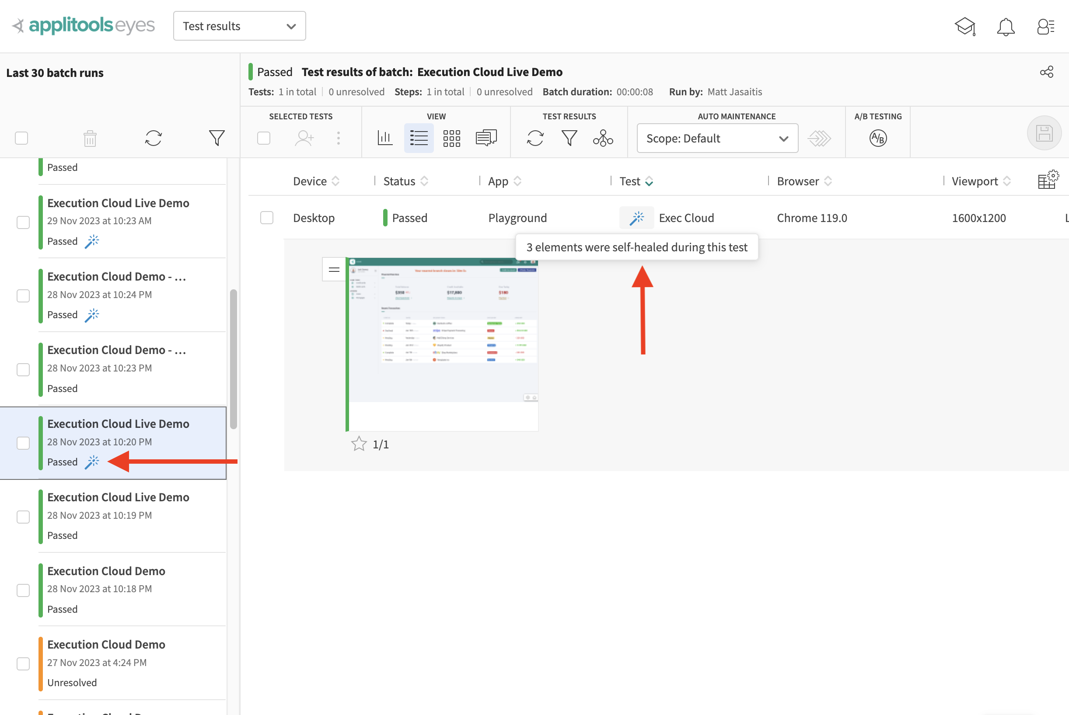This screenshot has height=715, width=1069.
Task: Select all batches checkbox in sidebar
Action: click(x=21, y=138)
